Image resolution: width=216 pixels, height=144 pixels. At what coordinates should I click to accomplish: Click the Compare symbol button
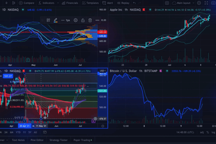[x=27, y=3]
